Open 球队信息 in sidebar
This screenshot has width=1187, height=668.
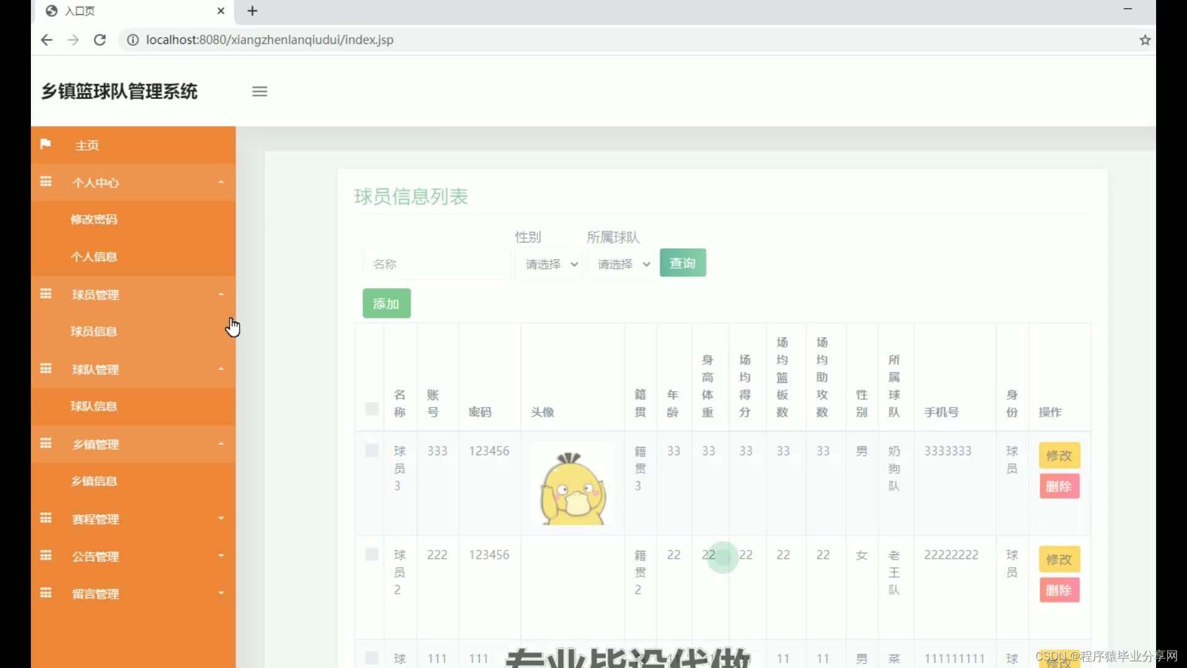(x=94, y=406)
